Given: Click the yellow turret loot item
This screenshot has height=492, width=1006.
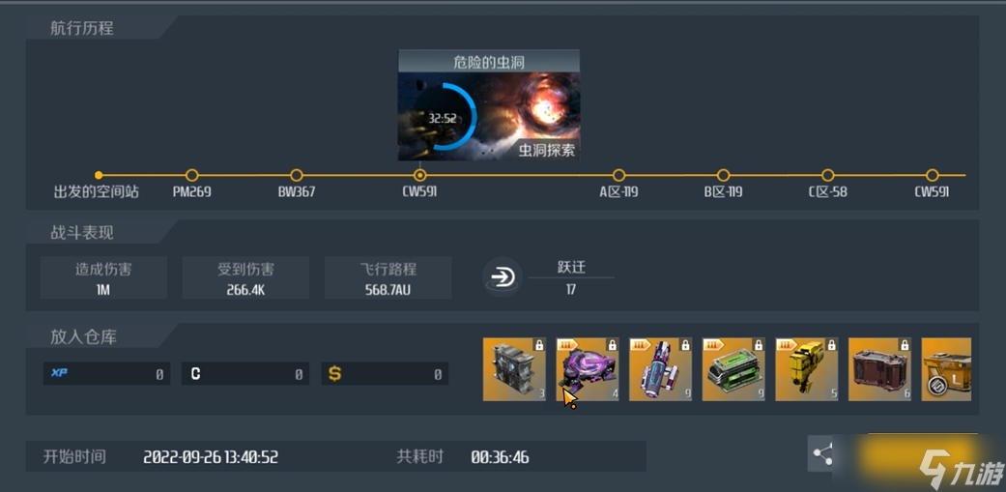Looking at the screenshot, I should (807, 369).
